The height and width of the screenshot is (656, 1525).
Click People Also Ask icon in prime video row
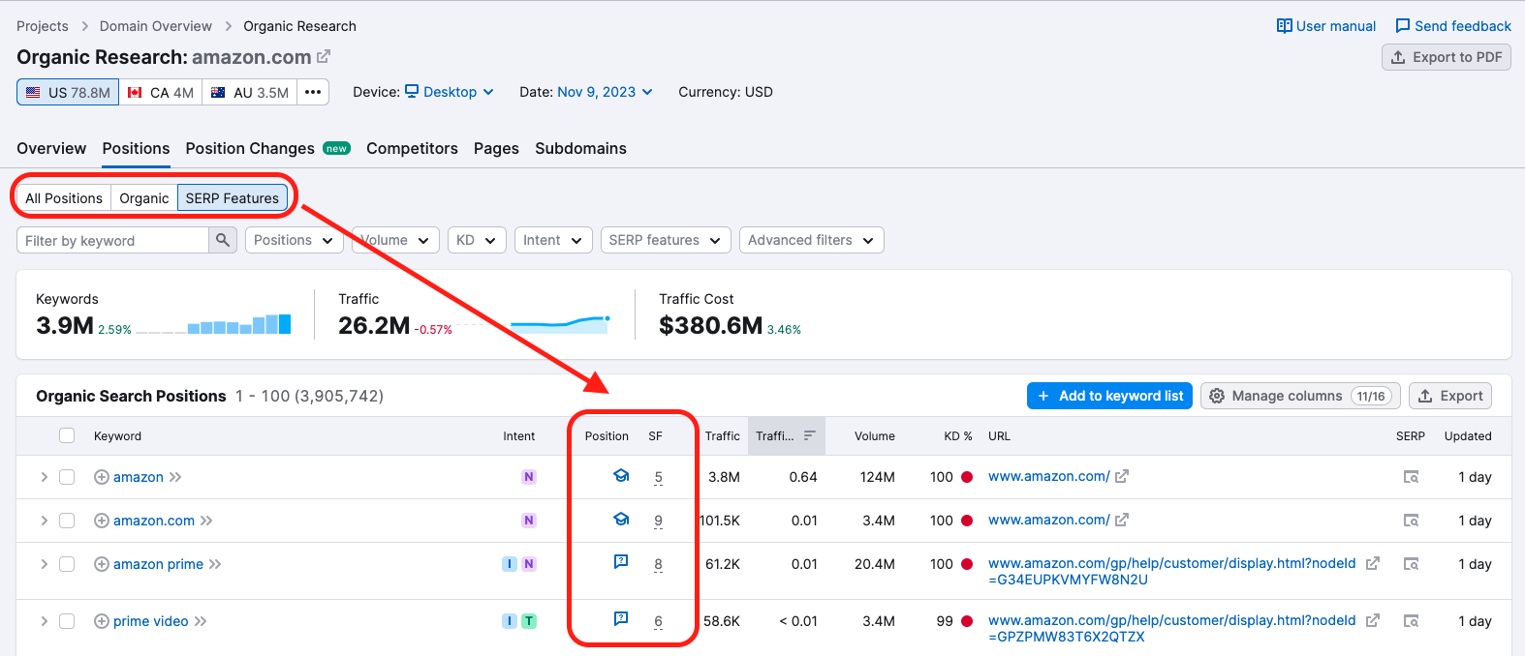point(621,618)
